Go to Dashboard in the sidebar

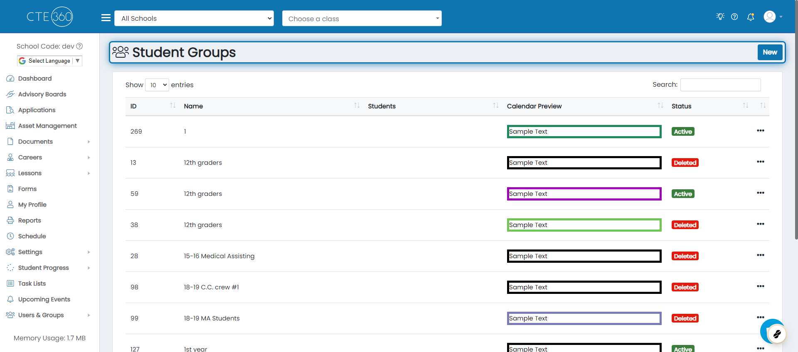(35, 78)
